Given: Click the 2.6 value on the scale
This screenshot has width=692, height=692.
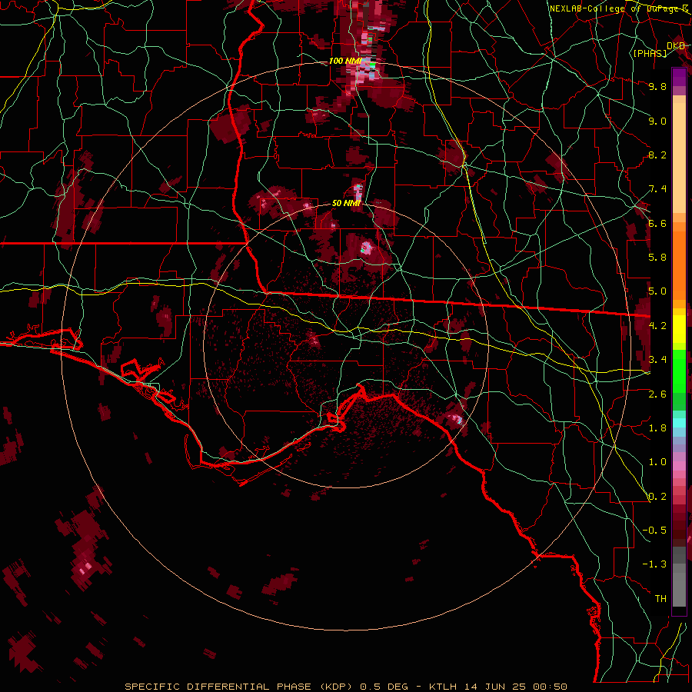Looking at the screenshot, I should coord(657,394).
